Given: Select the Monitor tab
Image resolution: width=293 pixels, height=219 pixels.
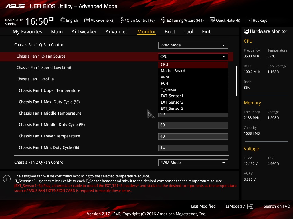Looking at the screenshot, I should [x=146, y=31].
